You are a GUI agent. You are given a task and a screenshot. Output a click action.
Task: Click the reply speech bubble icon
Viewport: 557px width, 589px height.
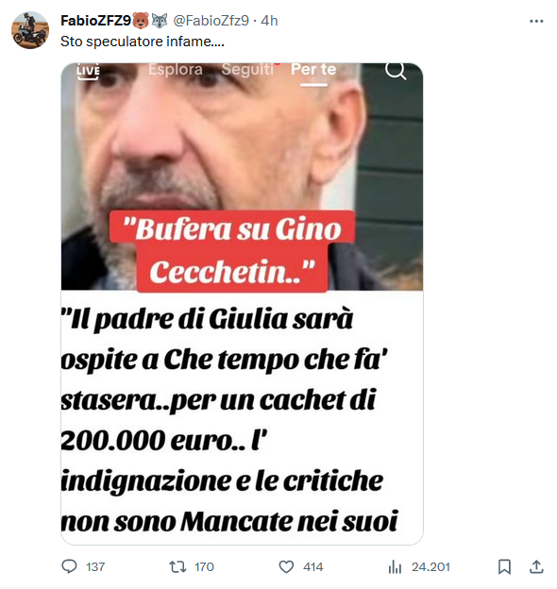click(69, 566)
